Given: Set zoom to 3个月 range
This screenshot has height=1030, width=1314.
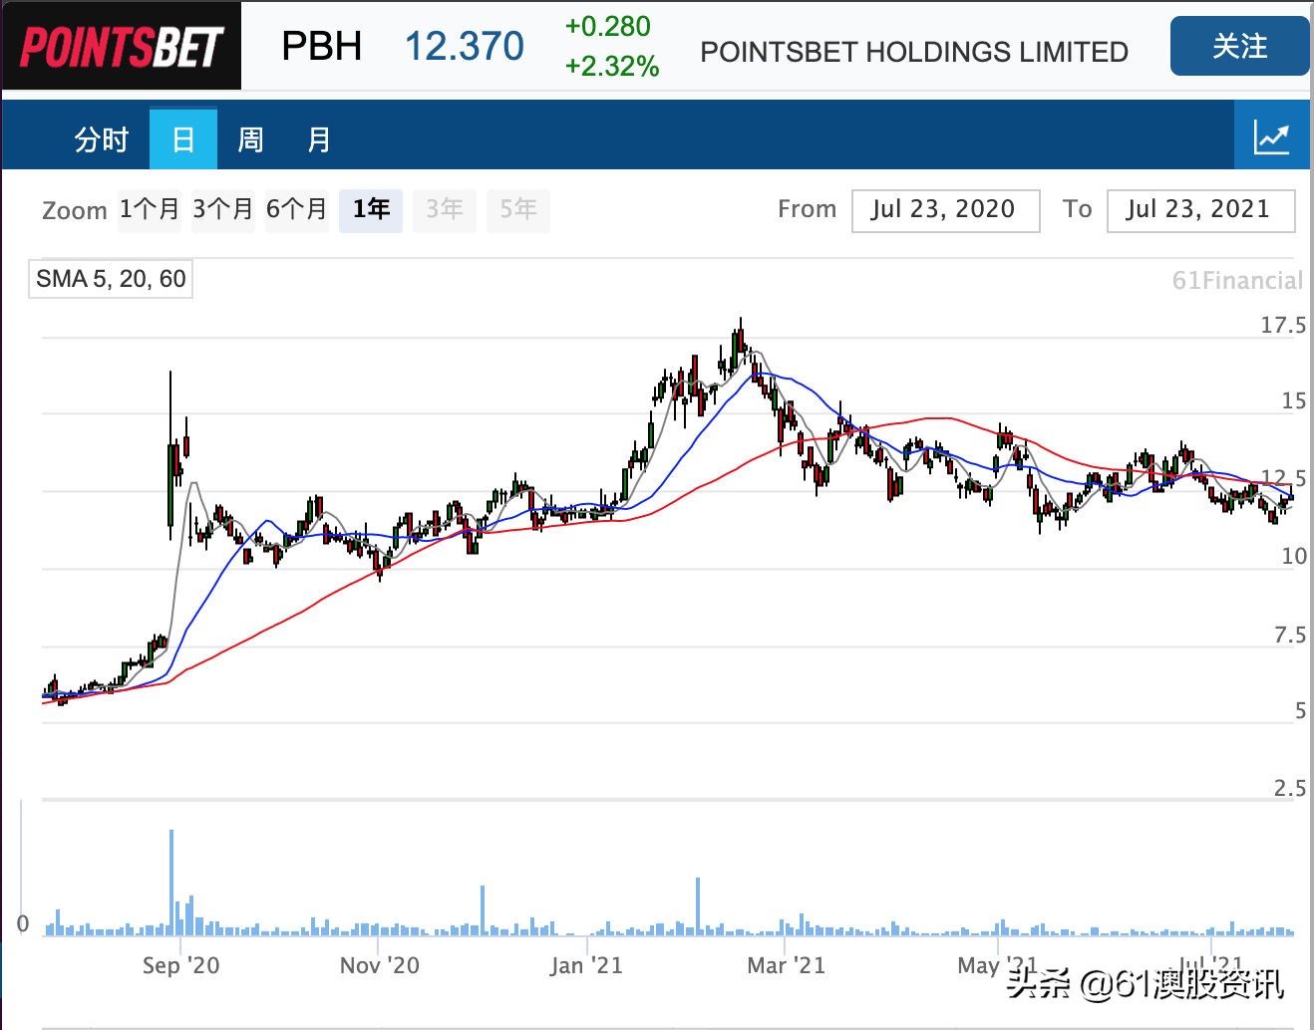Looking at the screenshot, I should click(223, 209).
